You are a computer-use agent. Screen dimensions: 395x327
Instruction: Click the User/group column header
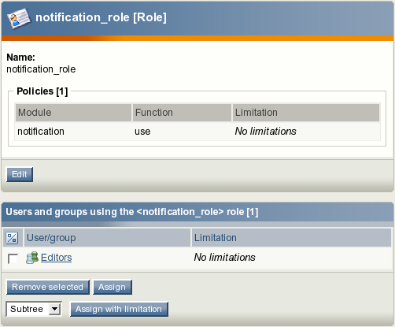click(x=107, y=238)
